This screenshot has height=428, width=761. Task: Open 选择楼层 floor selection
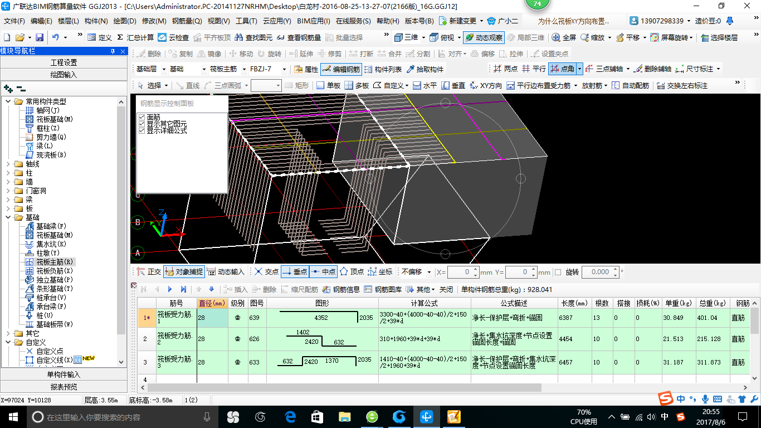pyautogui.click(x=719, y=37)
